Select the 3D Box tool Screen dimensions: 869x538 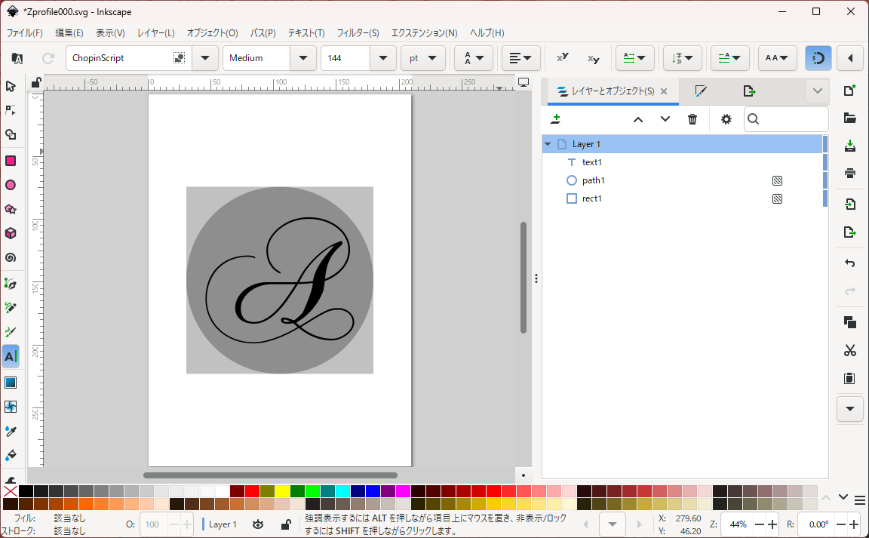click(11, 233)
